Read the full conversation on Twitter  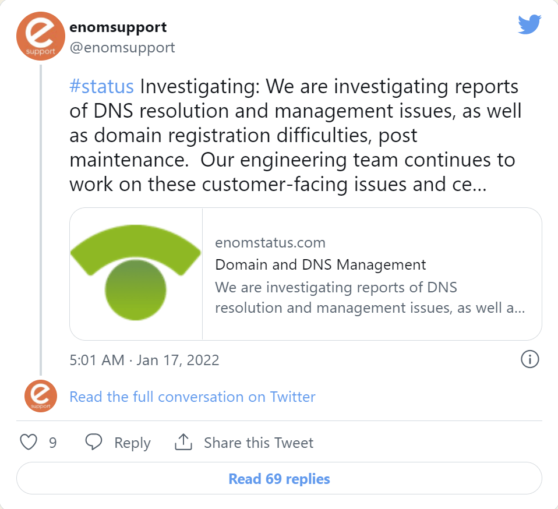192,397
